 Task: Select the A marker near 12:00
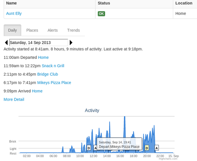[95, 148]
